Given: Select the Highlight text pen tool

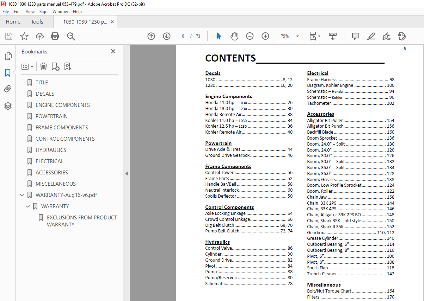Looking at the screenshot, I should coord(371,36).
